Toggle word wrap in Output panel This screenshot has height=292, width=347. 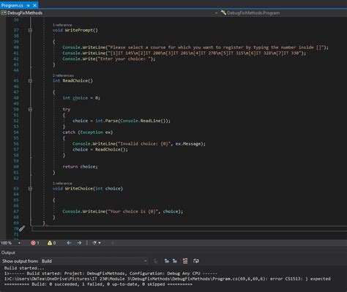[x=196, y=261]
